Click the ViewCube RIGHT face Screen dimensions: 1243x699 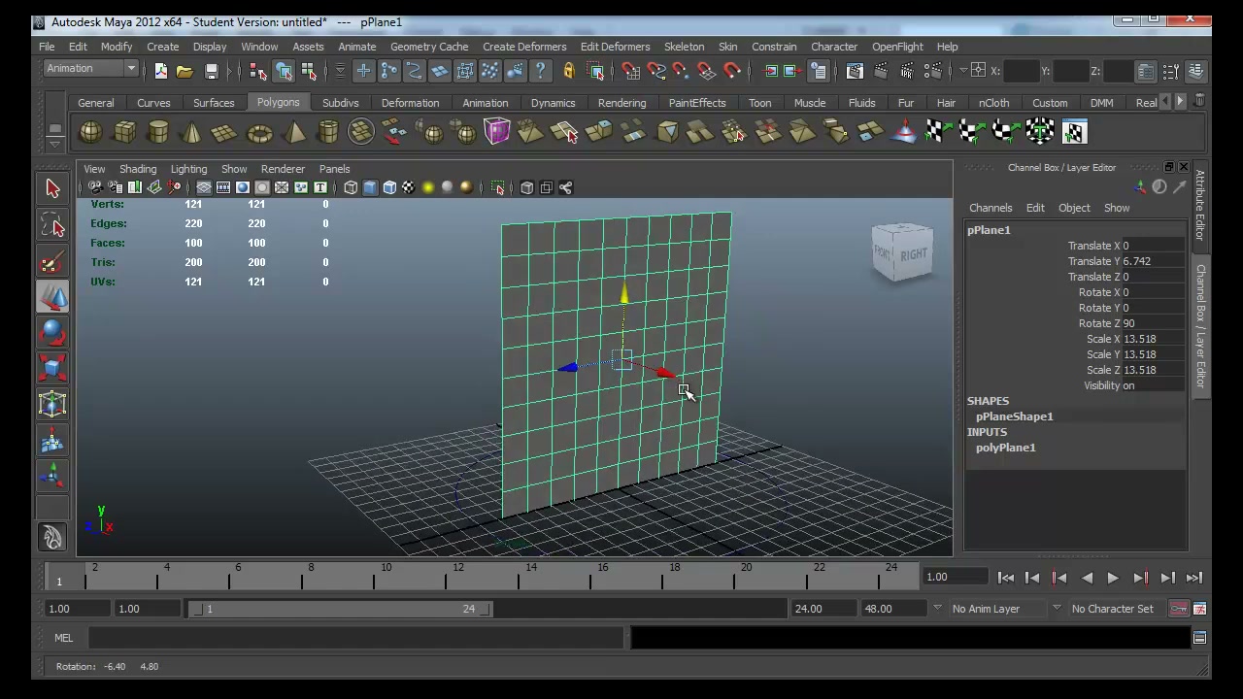pyautogui.click(x=914, y=255)
